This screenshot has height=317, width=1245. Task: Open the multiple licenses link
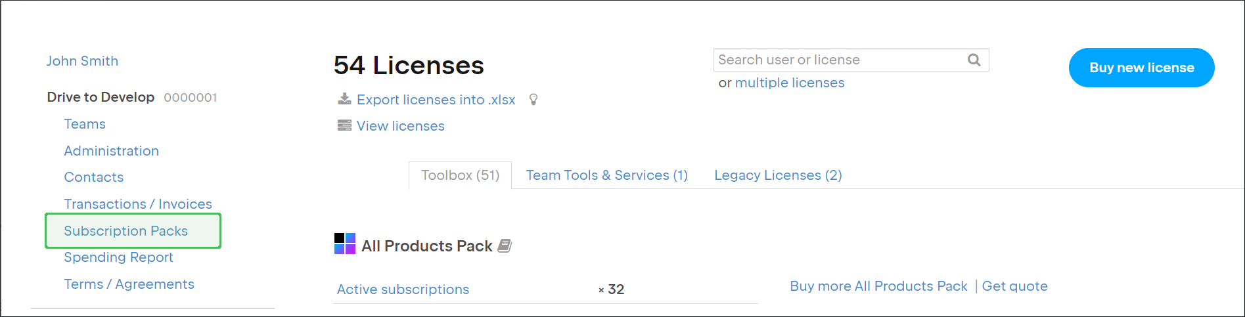point(790,83)
